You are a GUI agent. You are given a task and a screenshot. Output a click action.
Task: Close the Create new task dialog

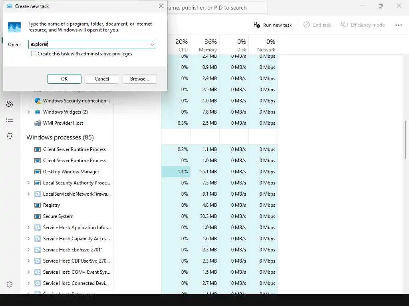click(161, 6)
